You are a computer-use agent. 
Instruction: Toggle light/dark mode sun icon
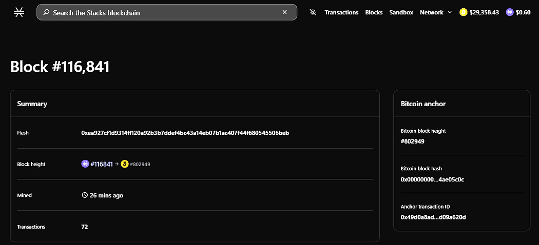313,12
